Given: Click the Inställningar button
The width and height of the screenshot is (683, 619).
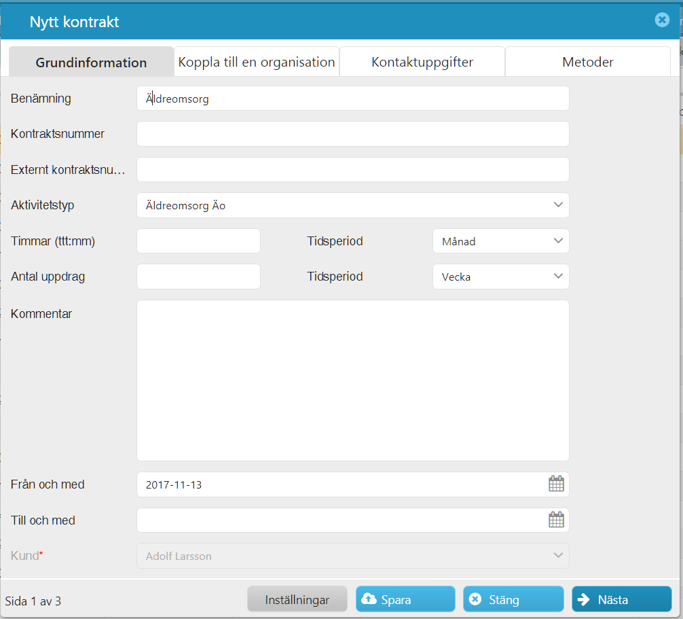Looking at the screenshot, I should (x=297, y=599).
